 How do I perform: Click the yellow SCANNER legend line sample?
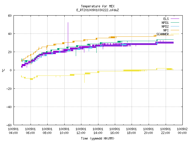pyautogui.click(x=175, y=34)
